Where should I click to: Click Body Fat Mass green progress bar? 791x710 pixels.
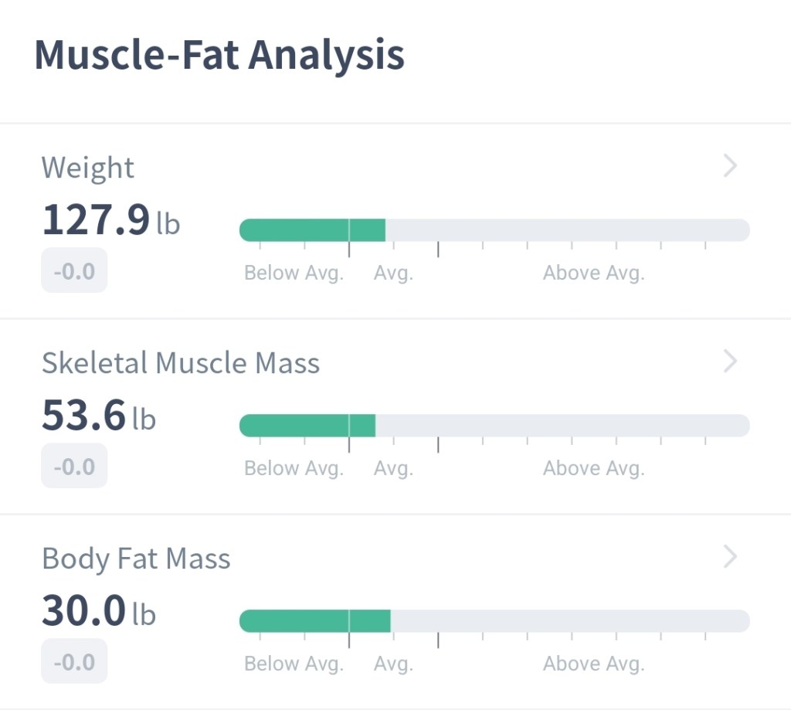(x=314, y=621)
